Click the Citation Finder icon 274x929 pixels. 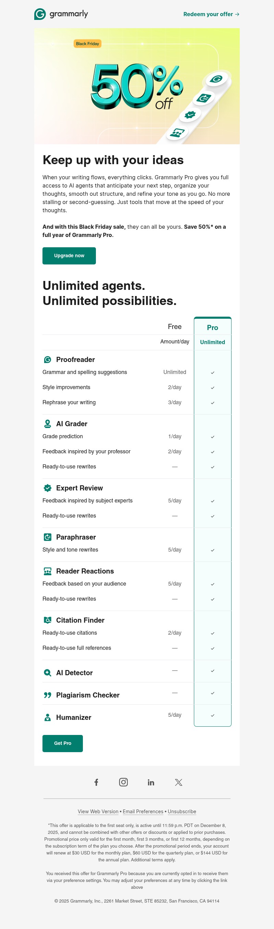pos(47,620)
